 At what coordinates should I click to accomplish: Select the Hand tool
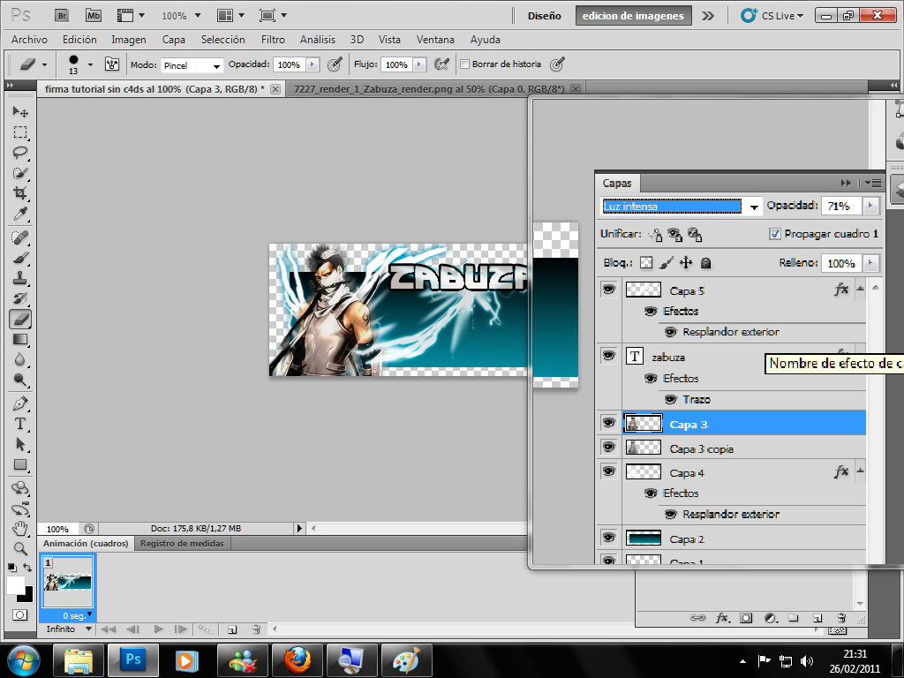20,528
